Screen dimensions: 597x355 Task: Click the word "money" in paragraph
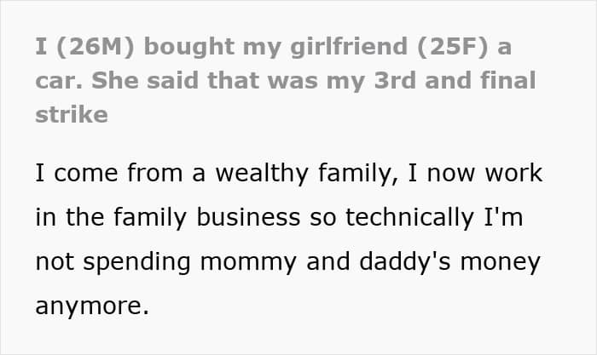click(x=507, y=261)
